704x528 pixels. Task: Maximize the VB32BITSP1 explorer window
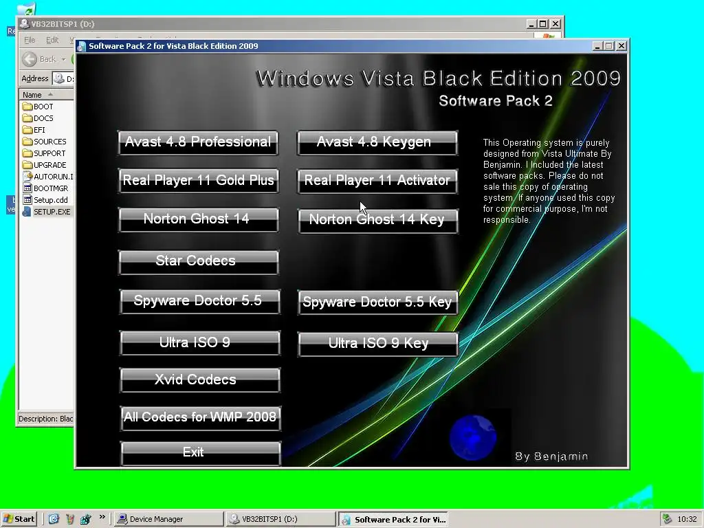(x=543, y=24)
